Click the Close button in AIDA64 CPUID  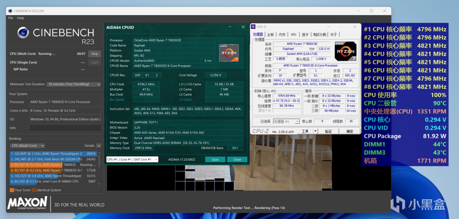(237, 160)
